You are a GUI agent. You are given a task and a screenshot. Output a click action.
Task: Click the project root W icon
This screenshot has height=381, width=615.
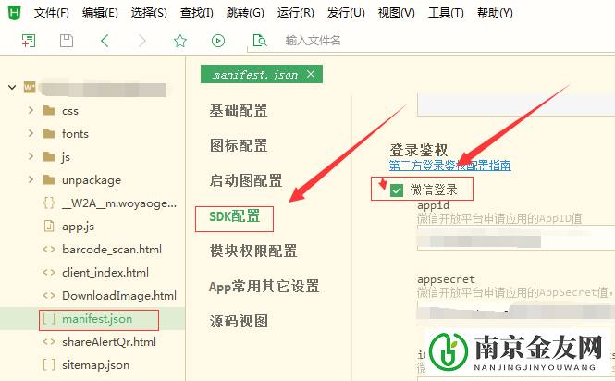coord(30,87)
